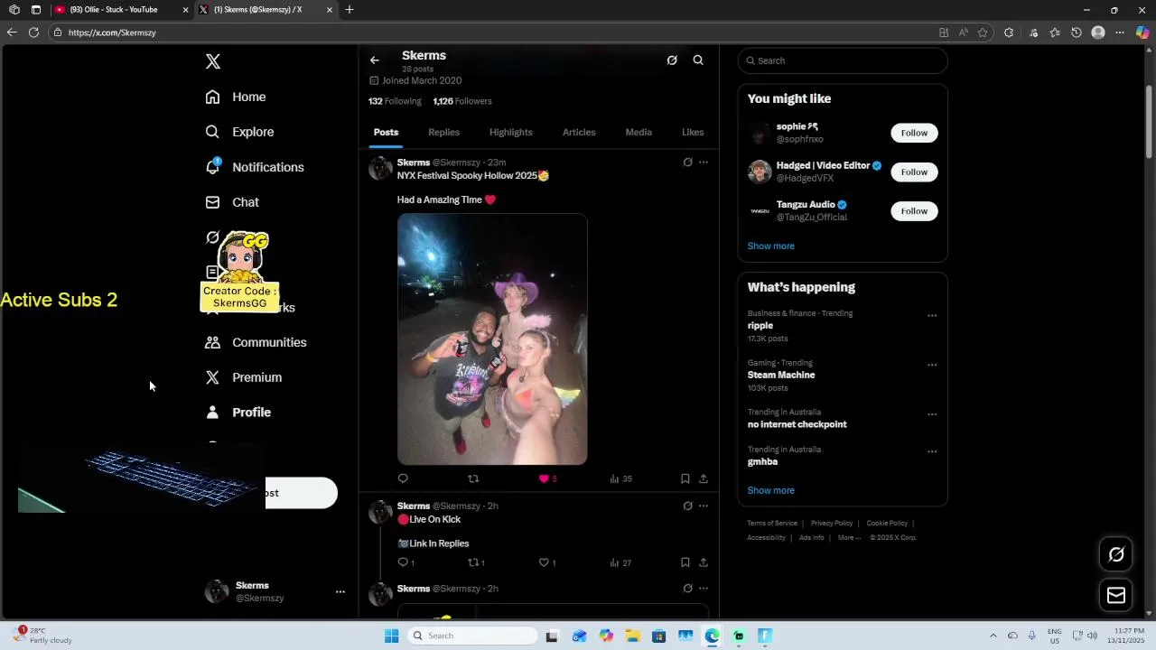Share the Live On Kick post

click(704, 562)
